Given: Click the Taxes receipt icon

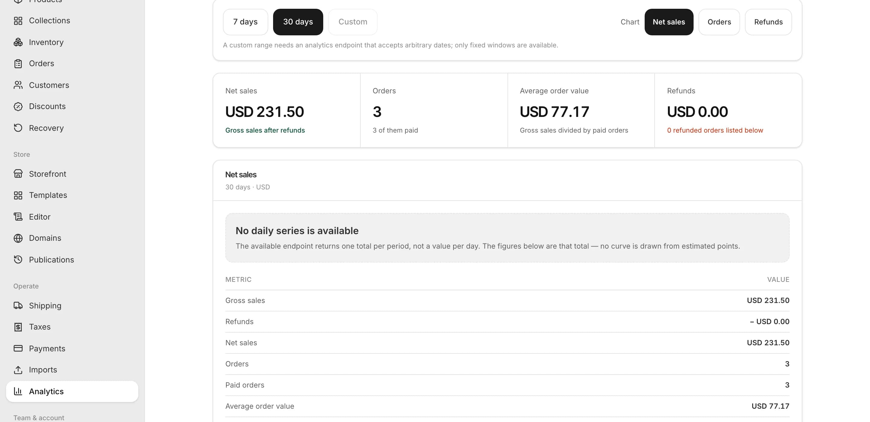Looking at the screenshot, I should [x=18, y=327].
